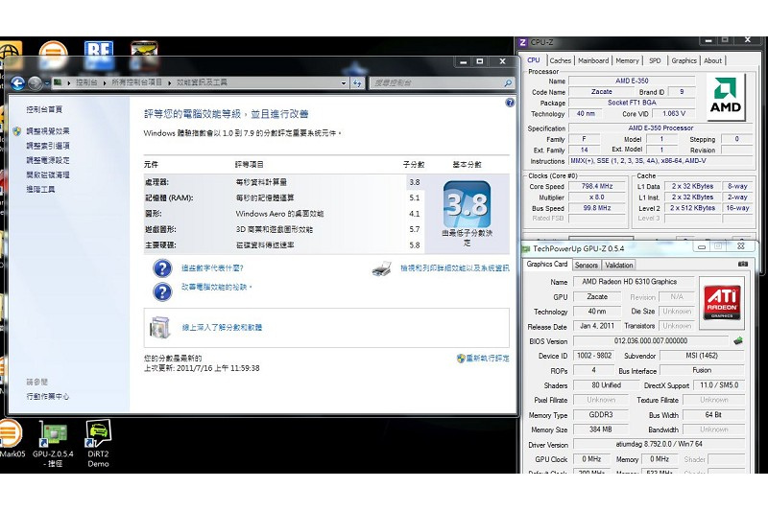
Task: Click the Core Speed value 798.4 MHz
Action: point(597,186)
